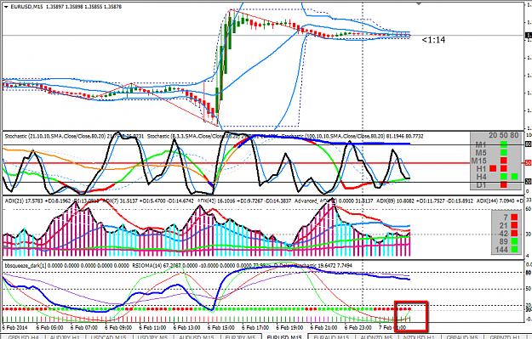This screenshot has width=532, height=339.
Task: Click the "6 Feb 2014" time axis label
Action: tap(14, 327)
